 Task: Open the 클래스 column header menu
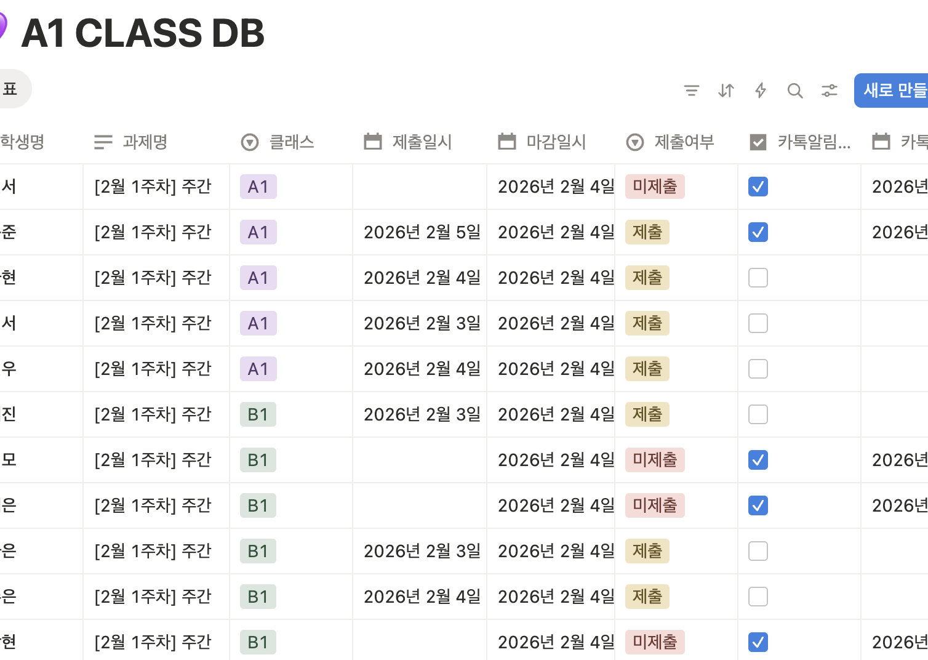291,142
